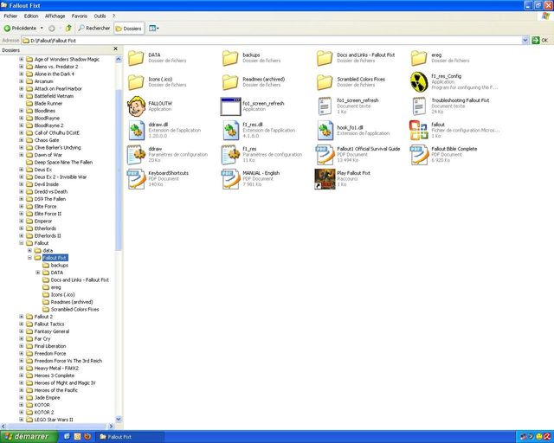Image resolution: width=554 pixels, height=443 pixels.
Task: Click folder tree scroll-down arrow
Action: click(119, 420)
